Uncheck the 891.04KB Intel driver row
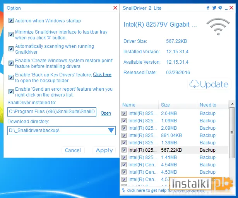This screenshot has height=198, width=238. click(124, 135)
